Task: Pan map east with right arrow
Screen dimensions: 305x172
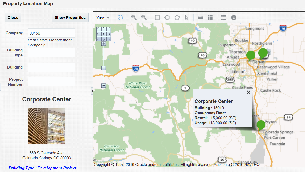Action: [109, 34]
